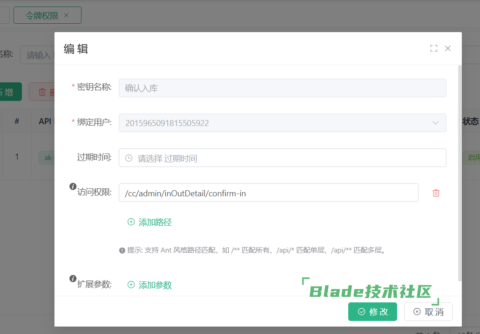Open the 过期时间 date picker placeholder text

click(x=168, y=159)
